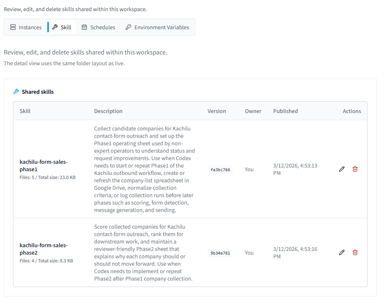The height and width of the screenshot is (305, 384).
Task: Sort by the Published column header
Action: pos(285,111)
